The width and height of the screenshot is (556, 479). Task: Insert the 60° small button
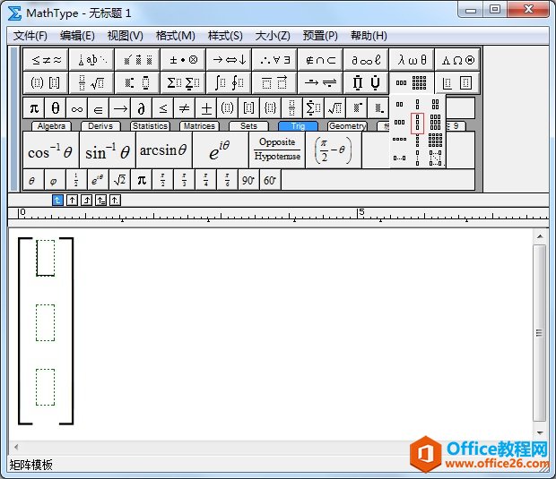[270, 180]
